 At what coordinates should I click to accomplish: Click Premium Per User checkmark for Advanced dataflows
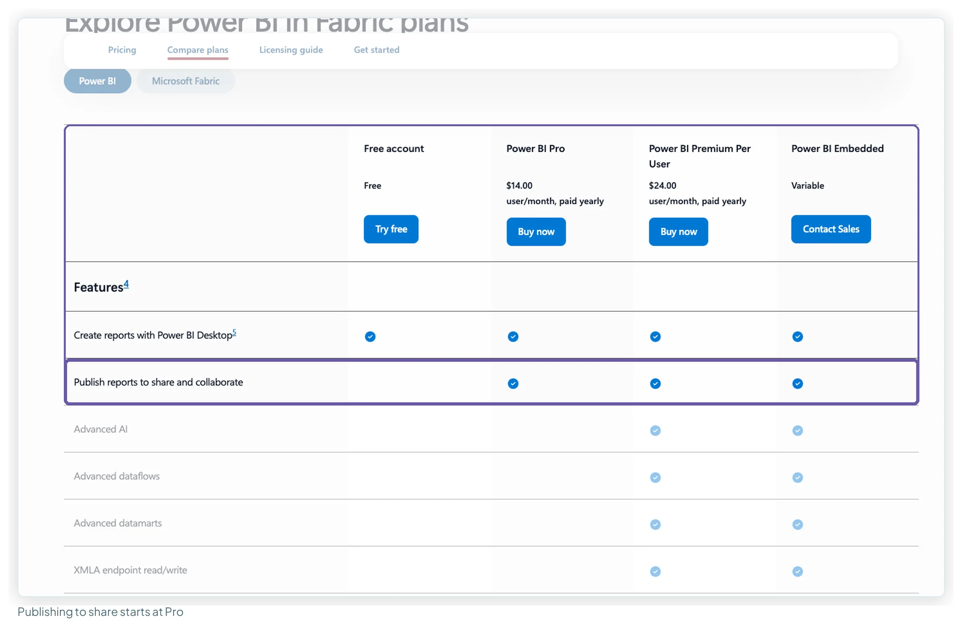tap(655, 477)
